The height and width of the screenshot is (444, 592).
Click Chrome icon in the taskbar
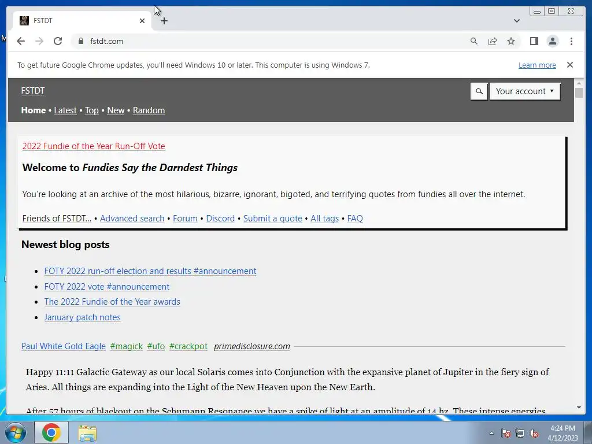click(51, 432)
